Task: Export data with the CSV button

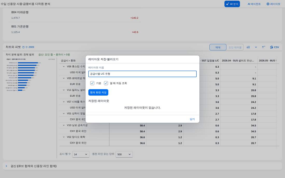Action: point(274,47)
